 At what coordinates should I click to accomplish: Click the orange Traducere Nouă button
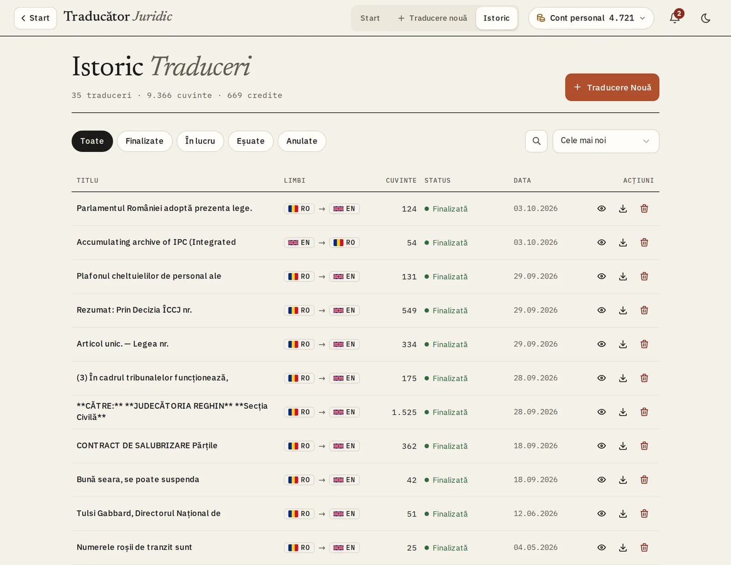pyautogui.click(x=612, y=87)
